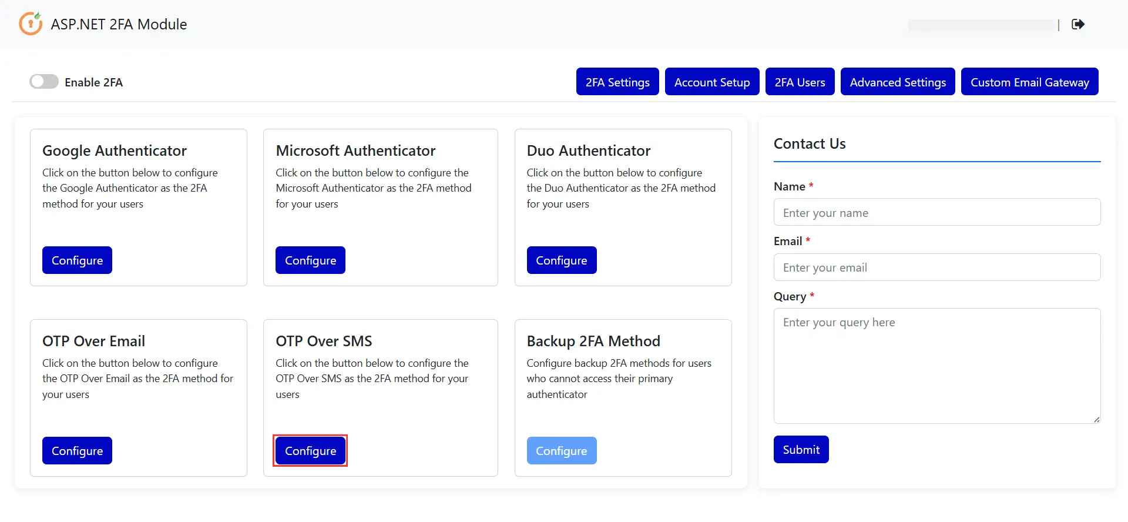This screenshot has width=1128, height=522.
Task: Configure Duo Authenticator method
Action: pos(562,260)
